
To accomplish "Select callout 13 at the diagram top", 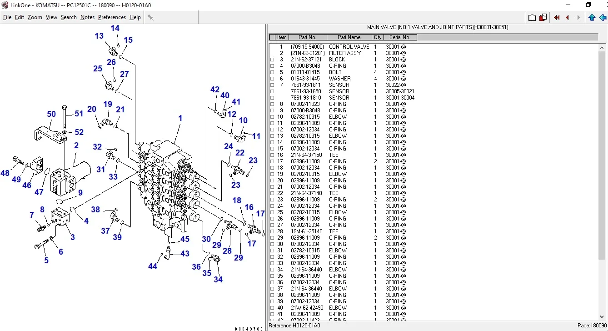I will 99,36.
